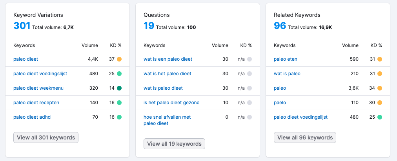Viewport: 397px width, 161px height.
Task: Select the wat is het paleo dieet question
Action: pyautogui.click(x=167, y=74)
